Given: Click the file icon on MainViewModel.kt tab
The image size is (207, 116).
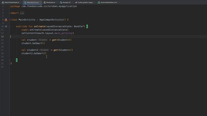Looking at the screenshot, I should point(3,2).
